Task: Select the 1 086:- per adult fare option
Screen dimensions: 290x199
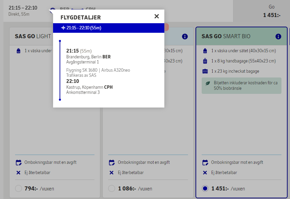Action: [x=111, y=188]
